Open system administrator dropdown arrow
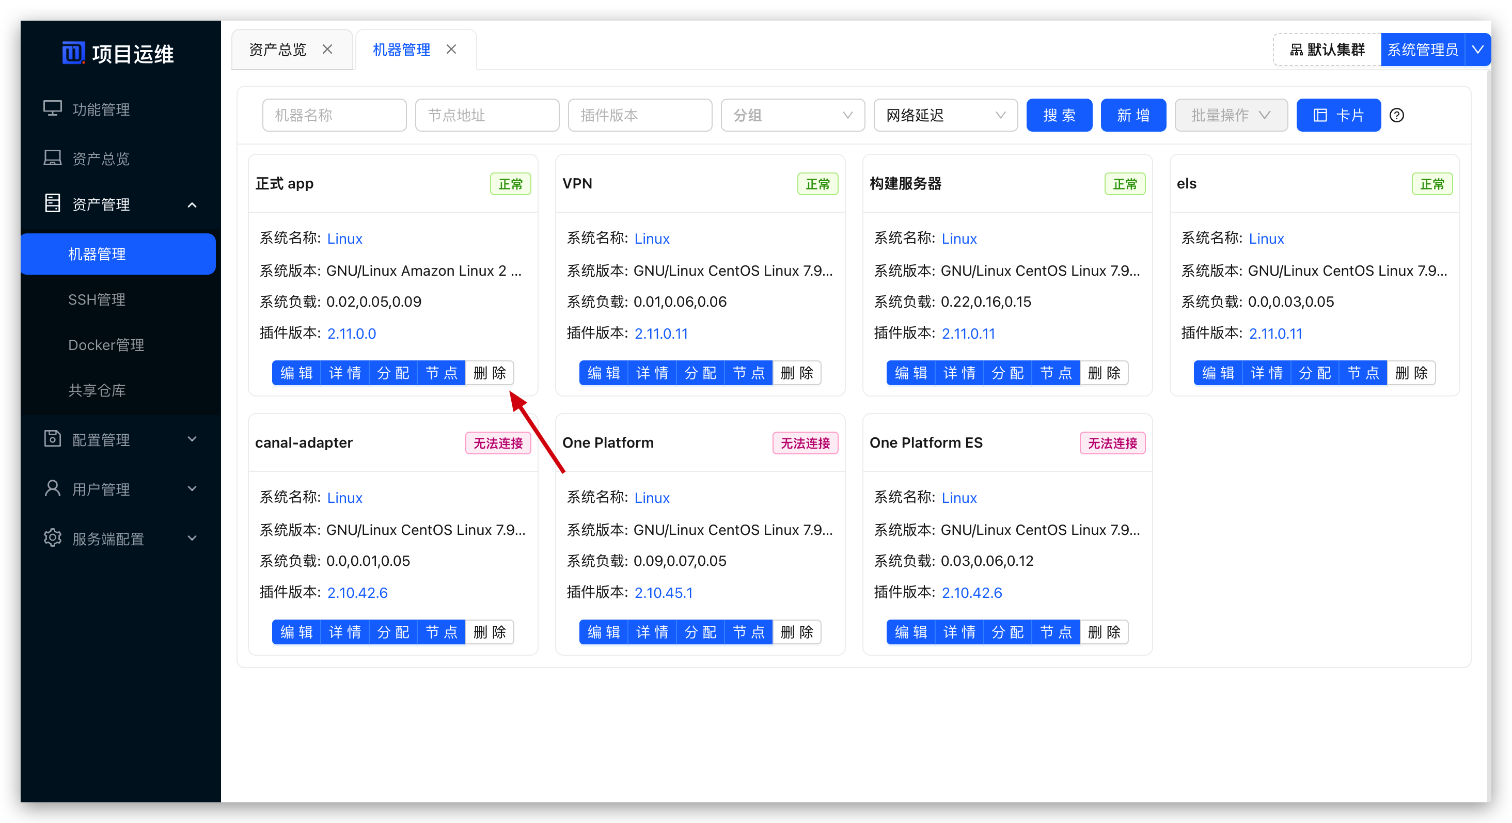Screen dimensions: 1512x823 tap(1477, 50)
